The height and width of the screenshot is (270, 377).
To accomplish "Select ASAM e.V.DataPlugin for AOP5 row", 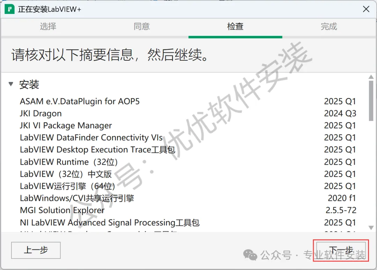I will (188, 102).
